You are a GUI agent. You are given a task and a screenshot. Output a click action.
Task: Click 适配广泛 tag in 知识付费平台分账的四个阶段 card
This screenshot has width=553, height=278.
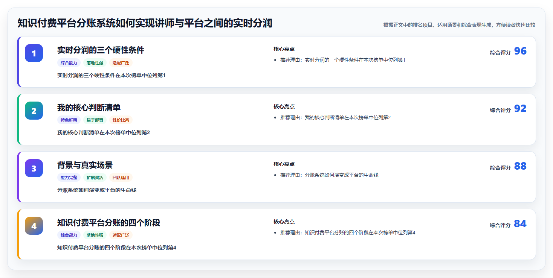[x=121, y=235]
